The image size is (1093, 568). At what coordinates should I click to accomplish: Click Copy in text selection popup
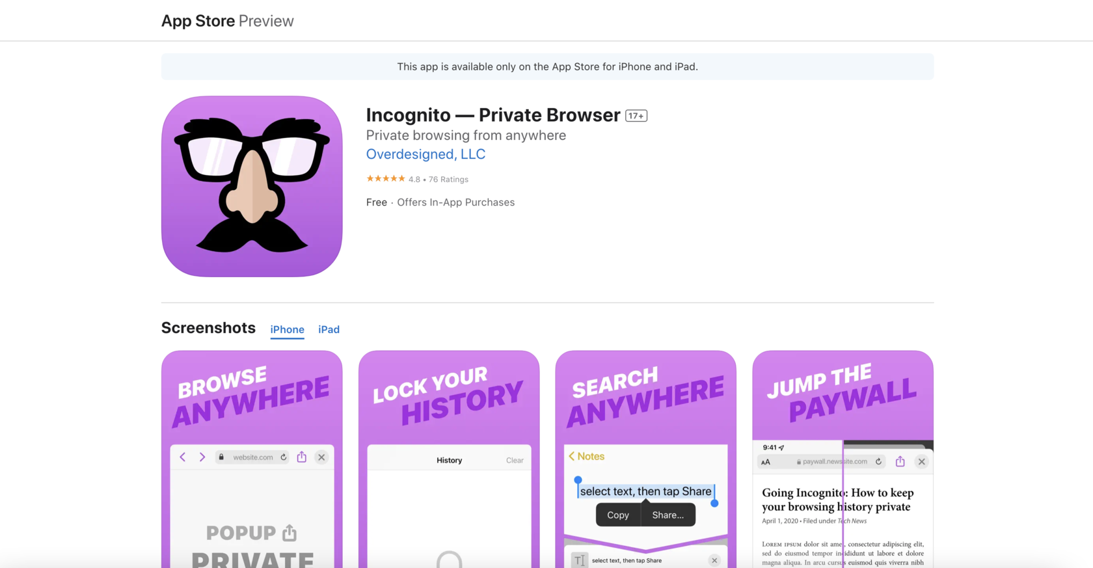click(618, 515)
